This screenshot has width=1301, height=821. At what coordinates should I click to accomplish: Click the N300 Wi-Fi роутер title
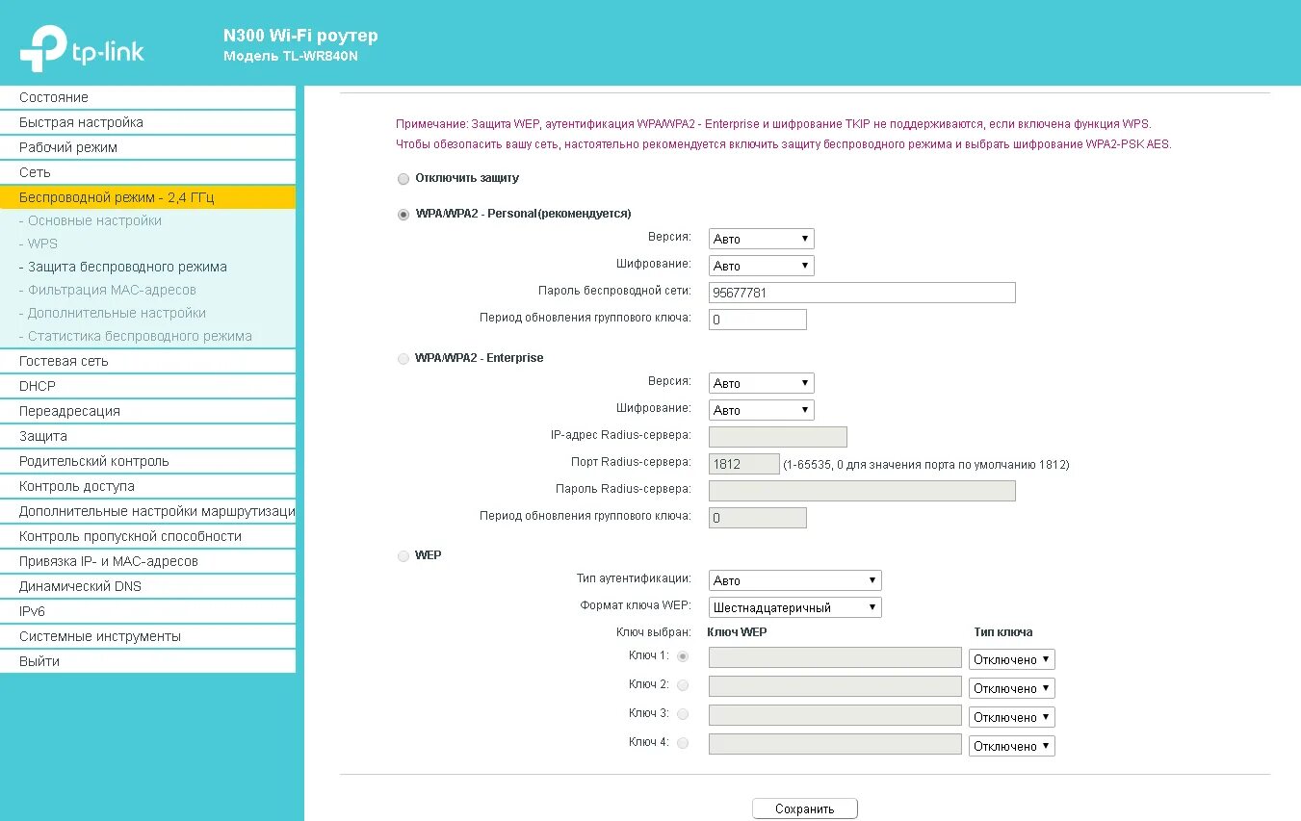[x=300, y=36]
